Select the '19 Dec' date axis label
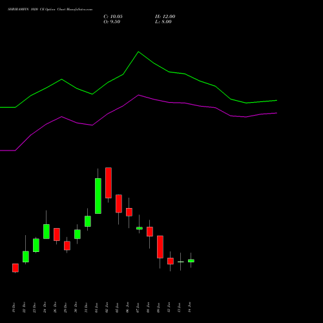323x323 pixels. pos(14,307)
